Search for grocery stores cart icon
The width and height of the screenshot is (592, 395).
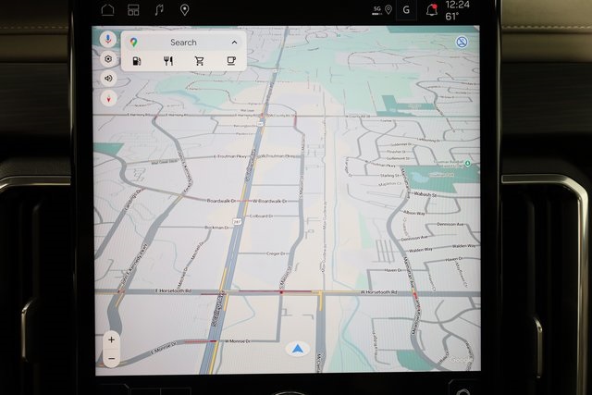(200, 61)
